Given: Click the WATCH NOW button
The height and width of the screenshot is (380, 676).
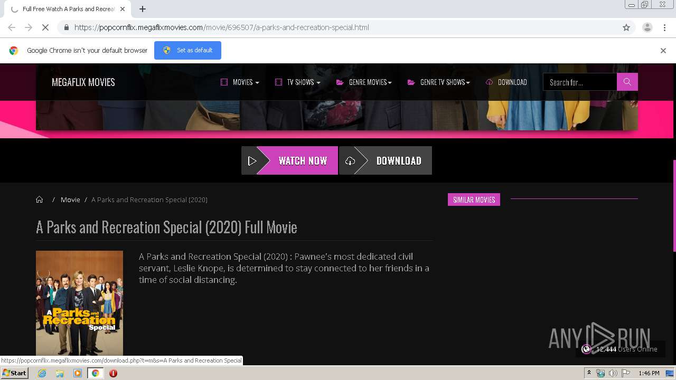Looking at the screenshot, I should click(289, 160).
